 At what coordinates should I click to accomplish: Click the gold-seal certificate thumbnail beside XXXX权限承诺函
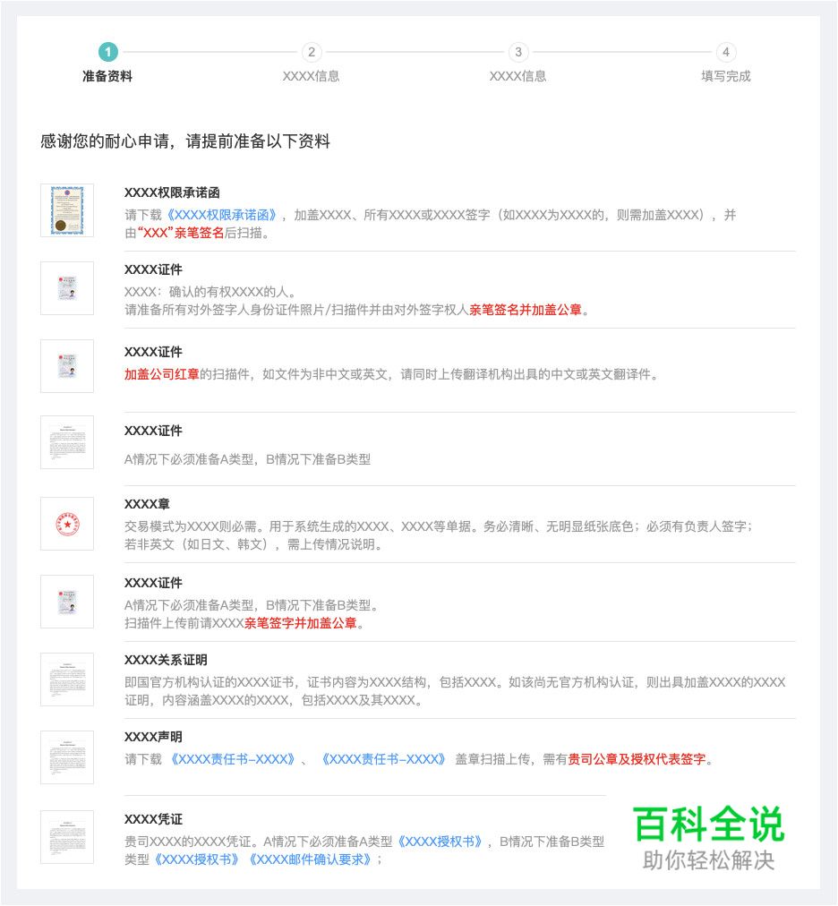(66, 211)
